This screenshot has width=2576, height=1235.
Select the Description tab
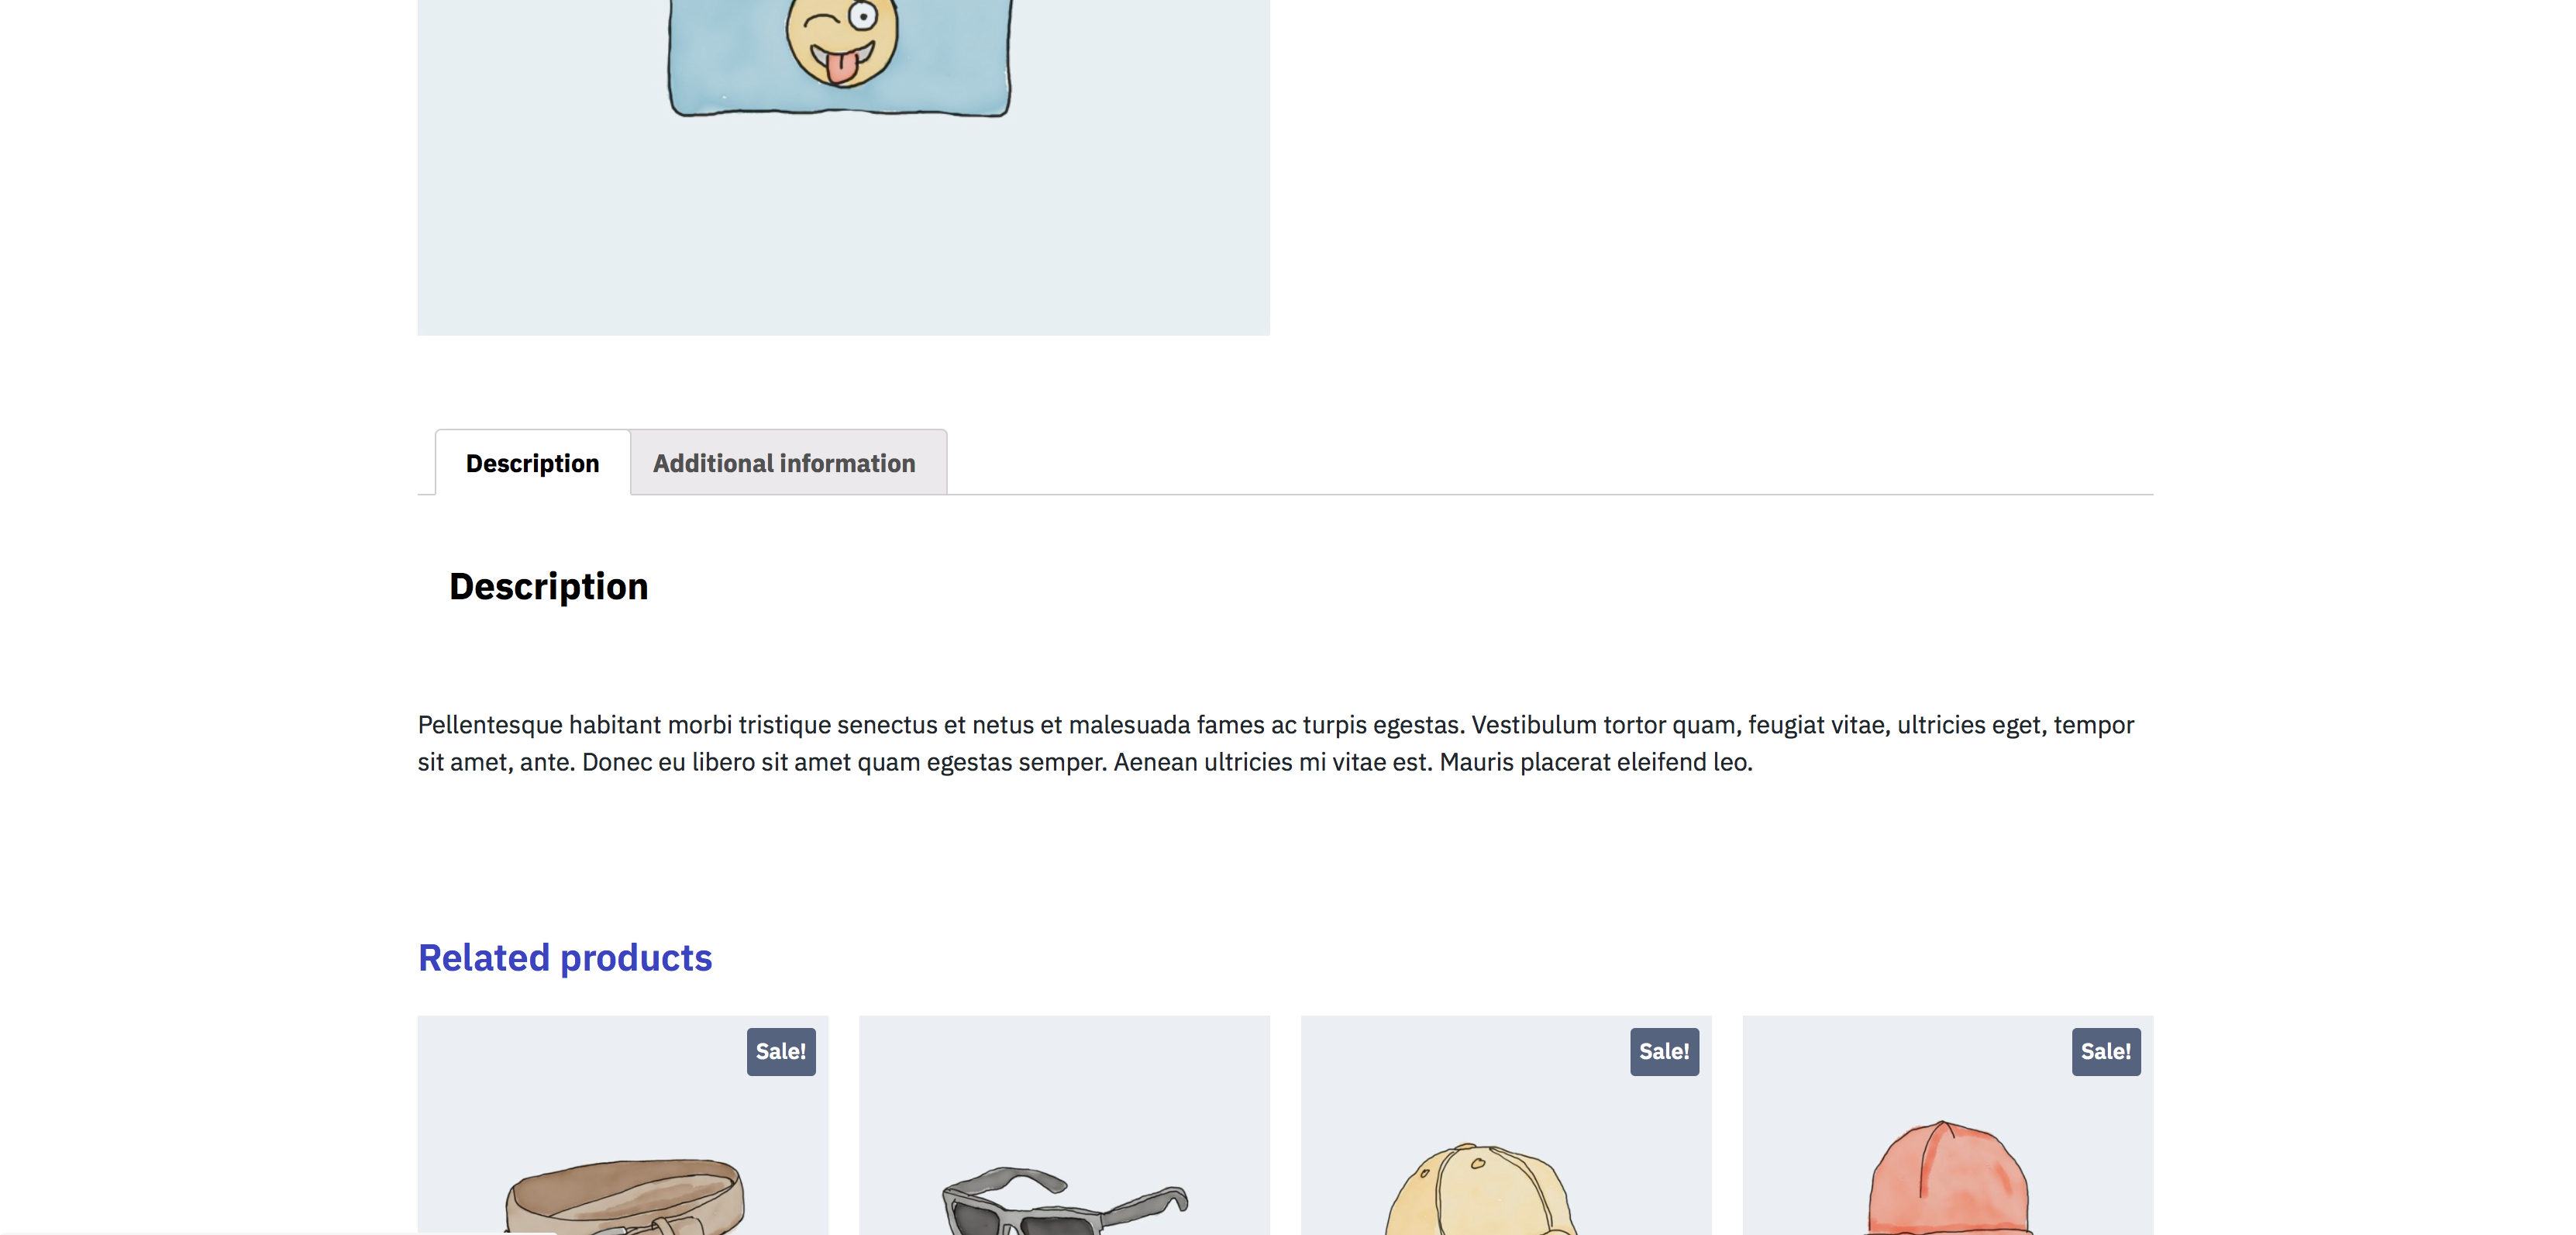[532, 463]
